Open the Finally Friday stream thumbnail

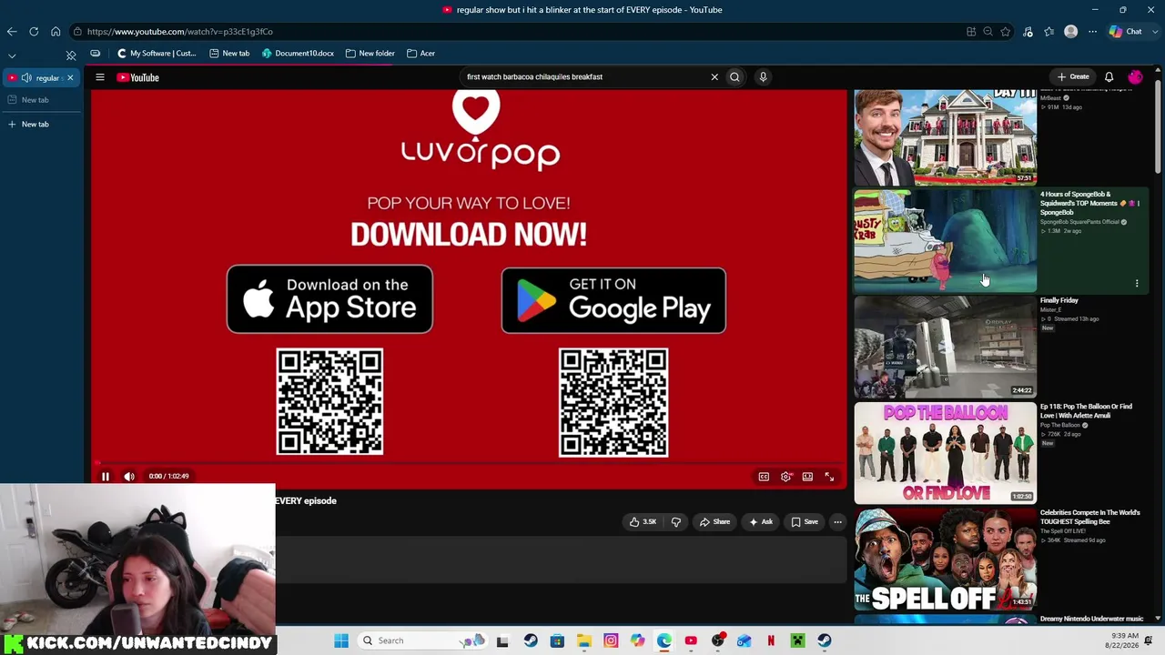945,347
